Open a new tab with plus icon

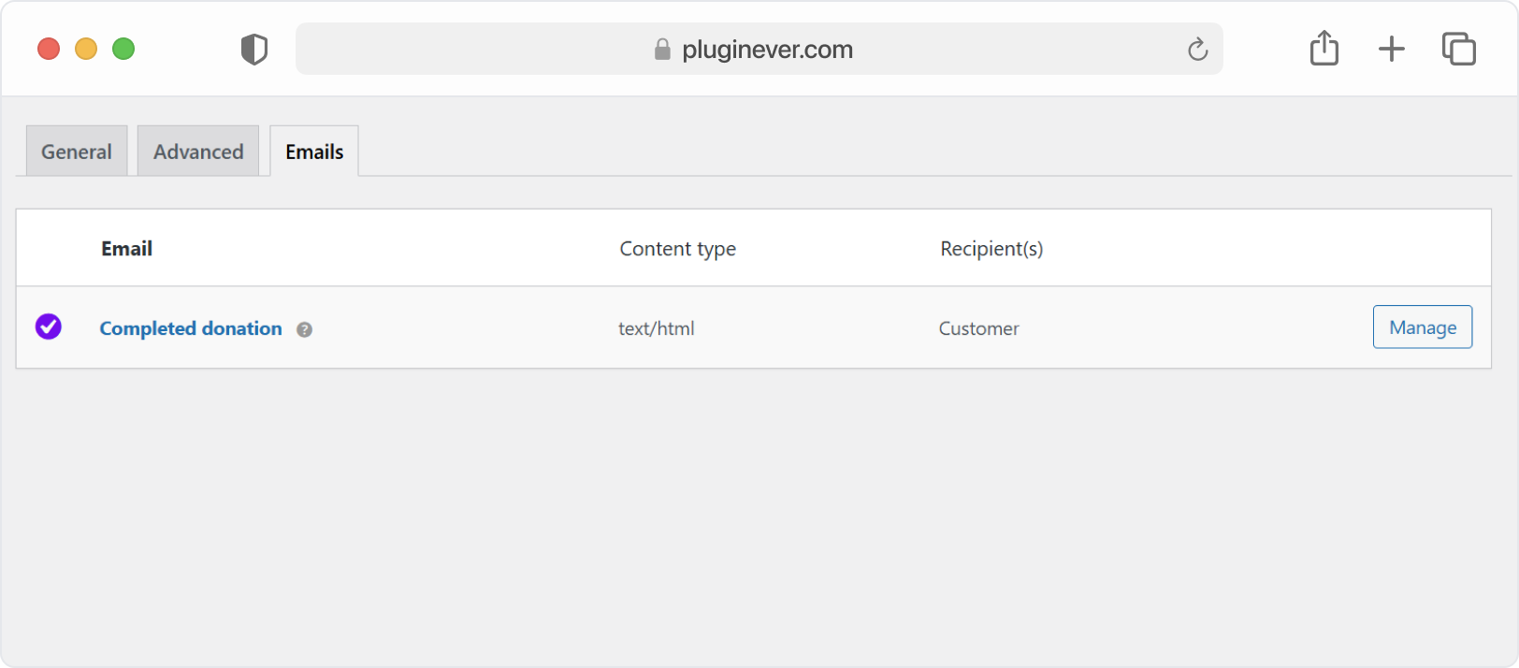click(x=1392, y=49)
